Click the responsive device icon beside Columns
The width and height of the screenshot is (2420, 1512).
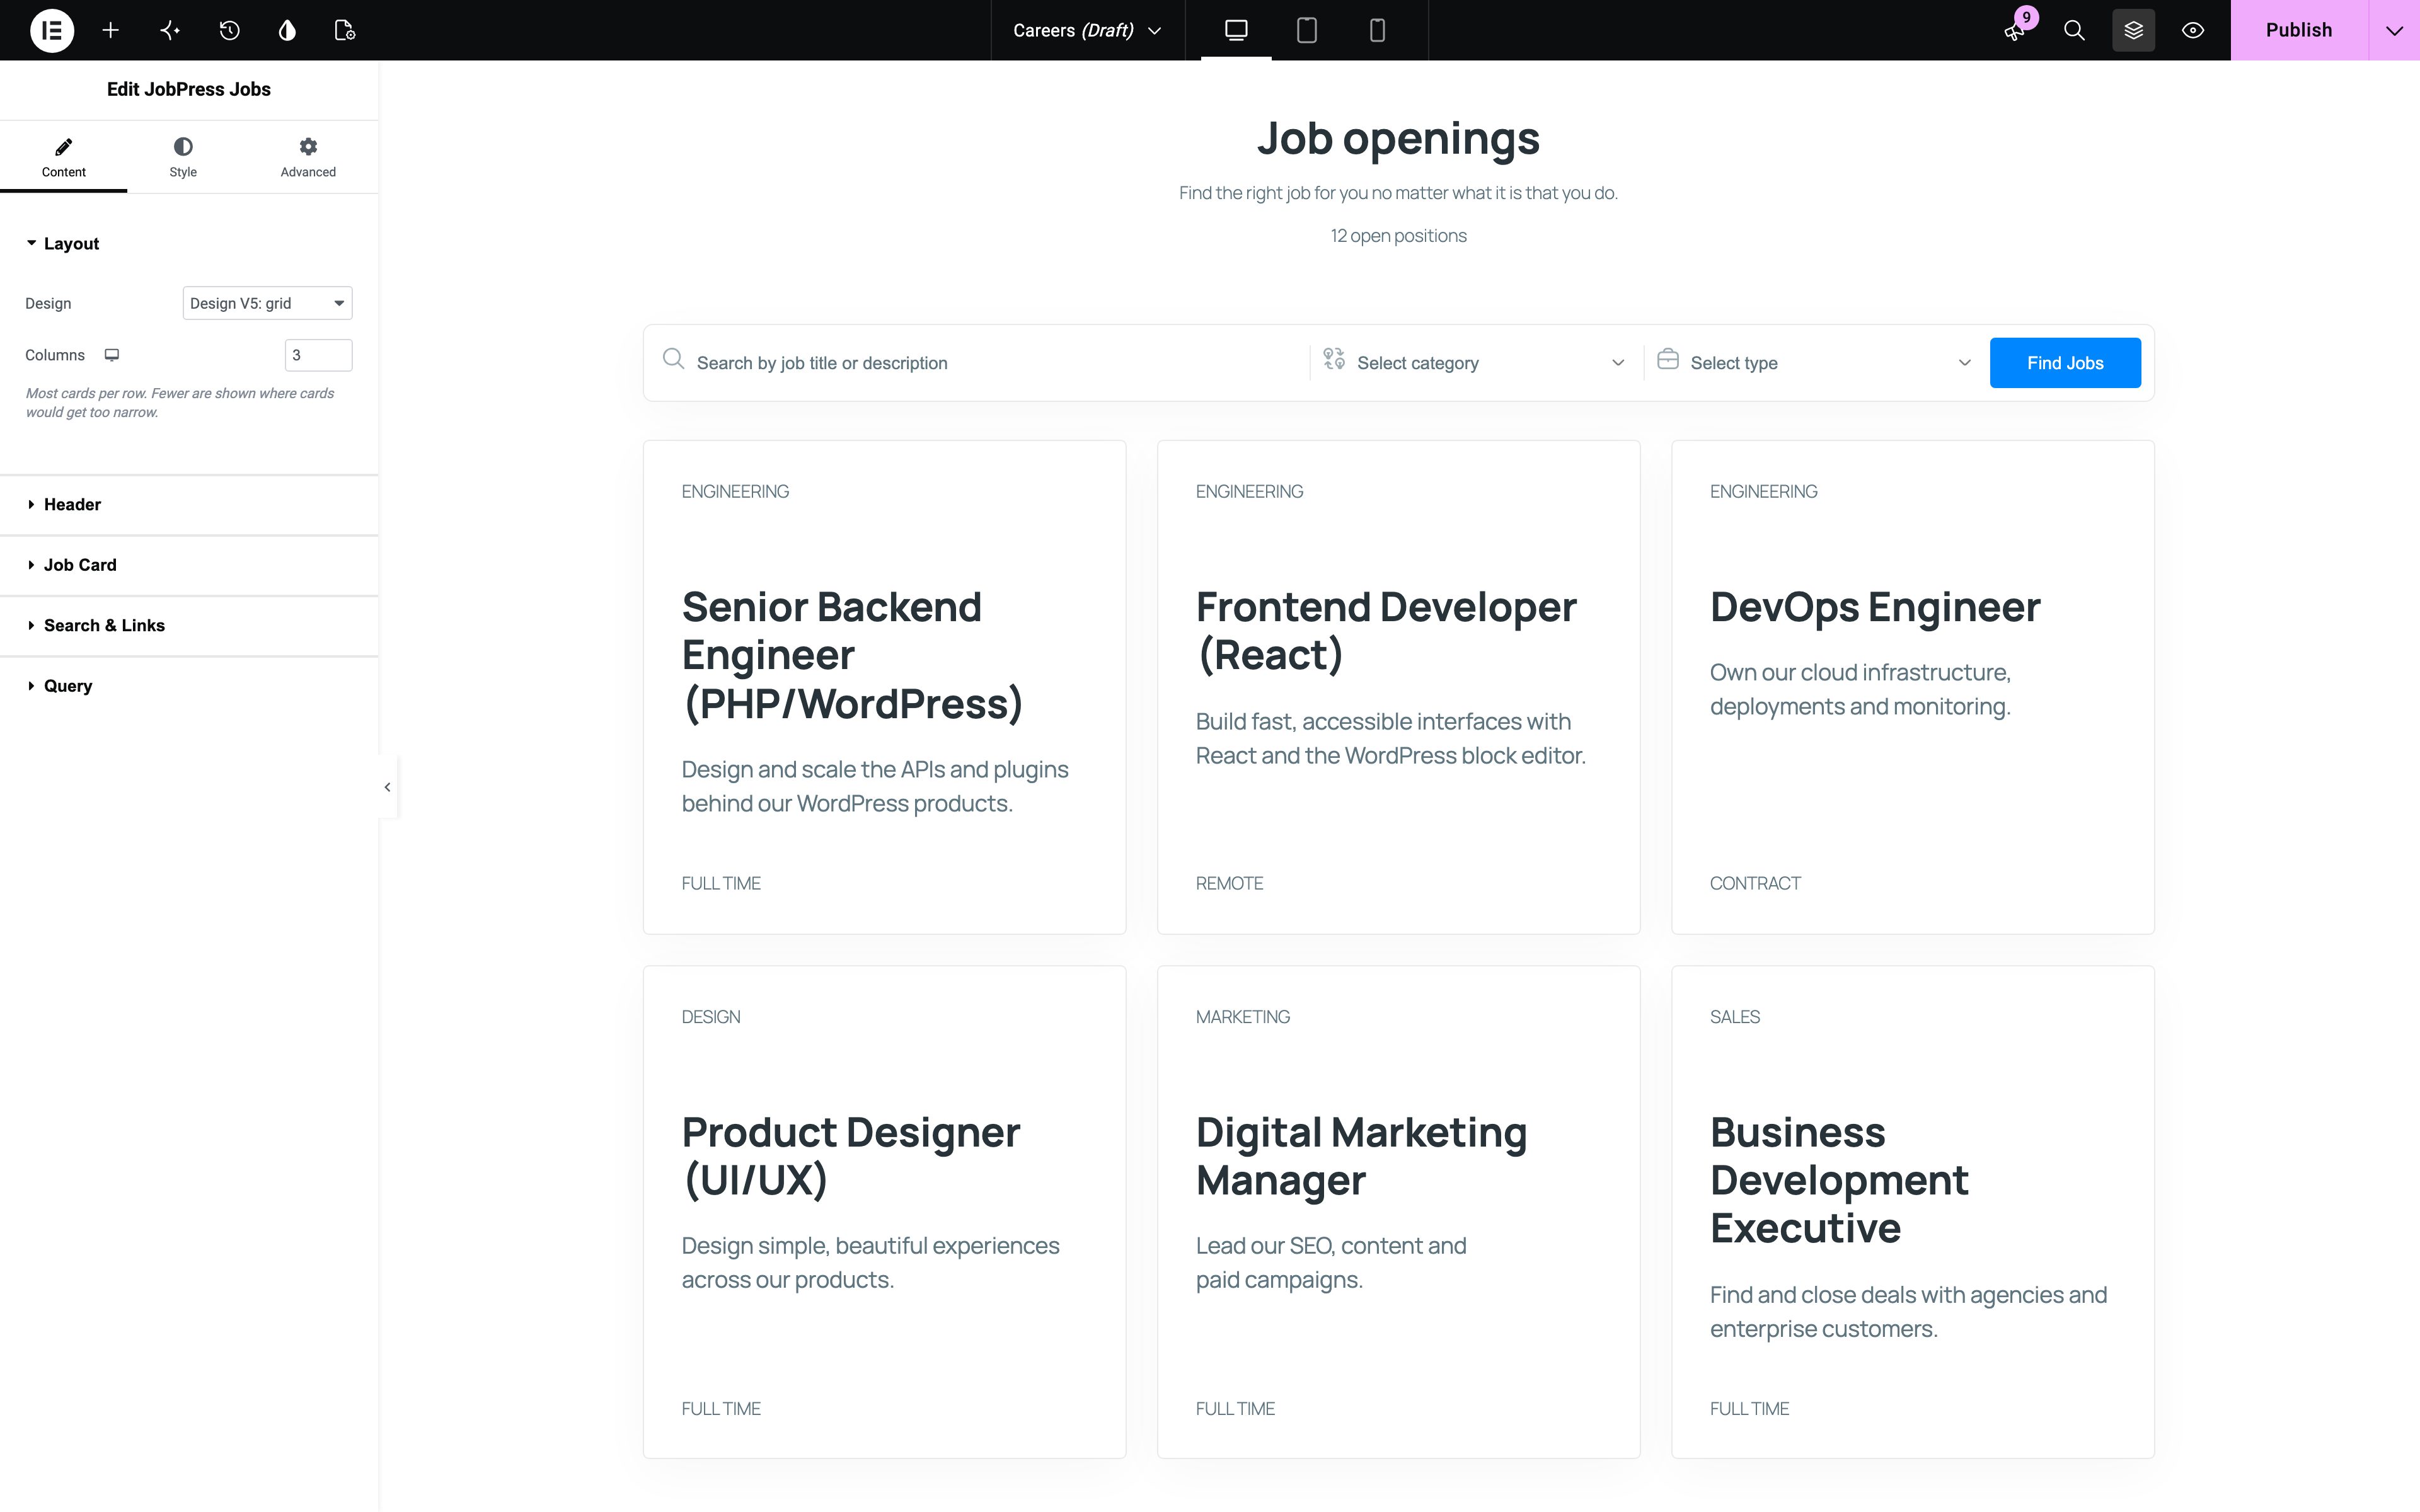[112, 355]
